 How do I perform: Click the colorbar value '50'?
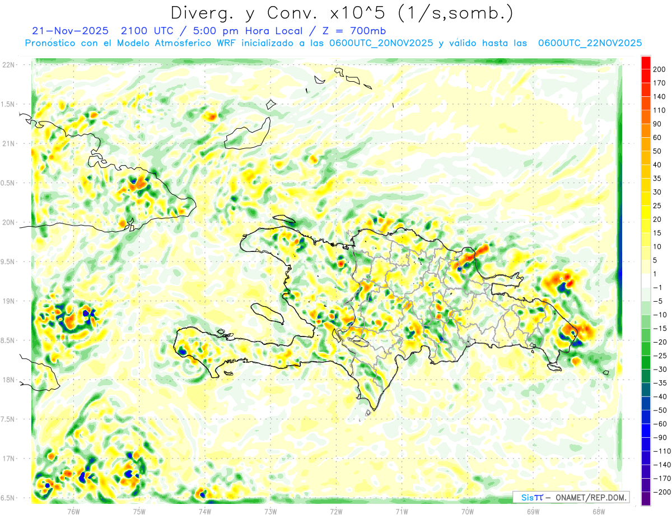pyautogui.click(x=657, y=151)
